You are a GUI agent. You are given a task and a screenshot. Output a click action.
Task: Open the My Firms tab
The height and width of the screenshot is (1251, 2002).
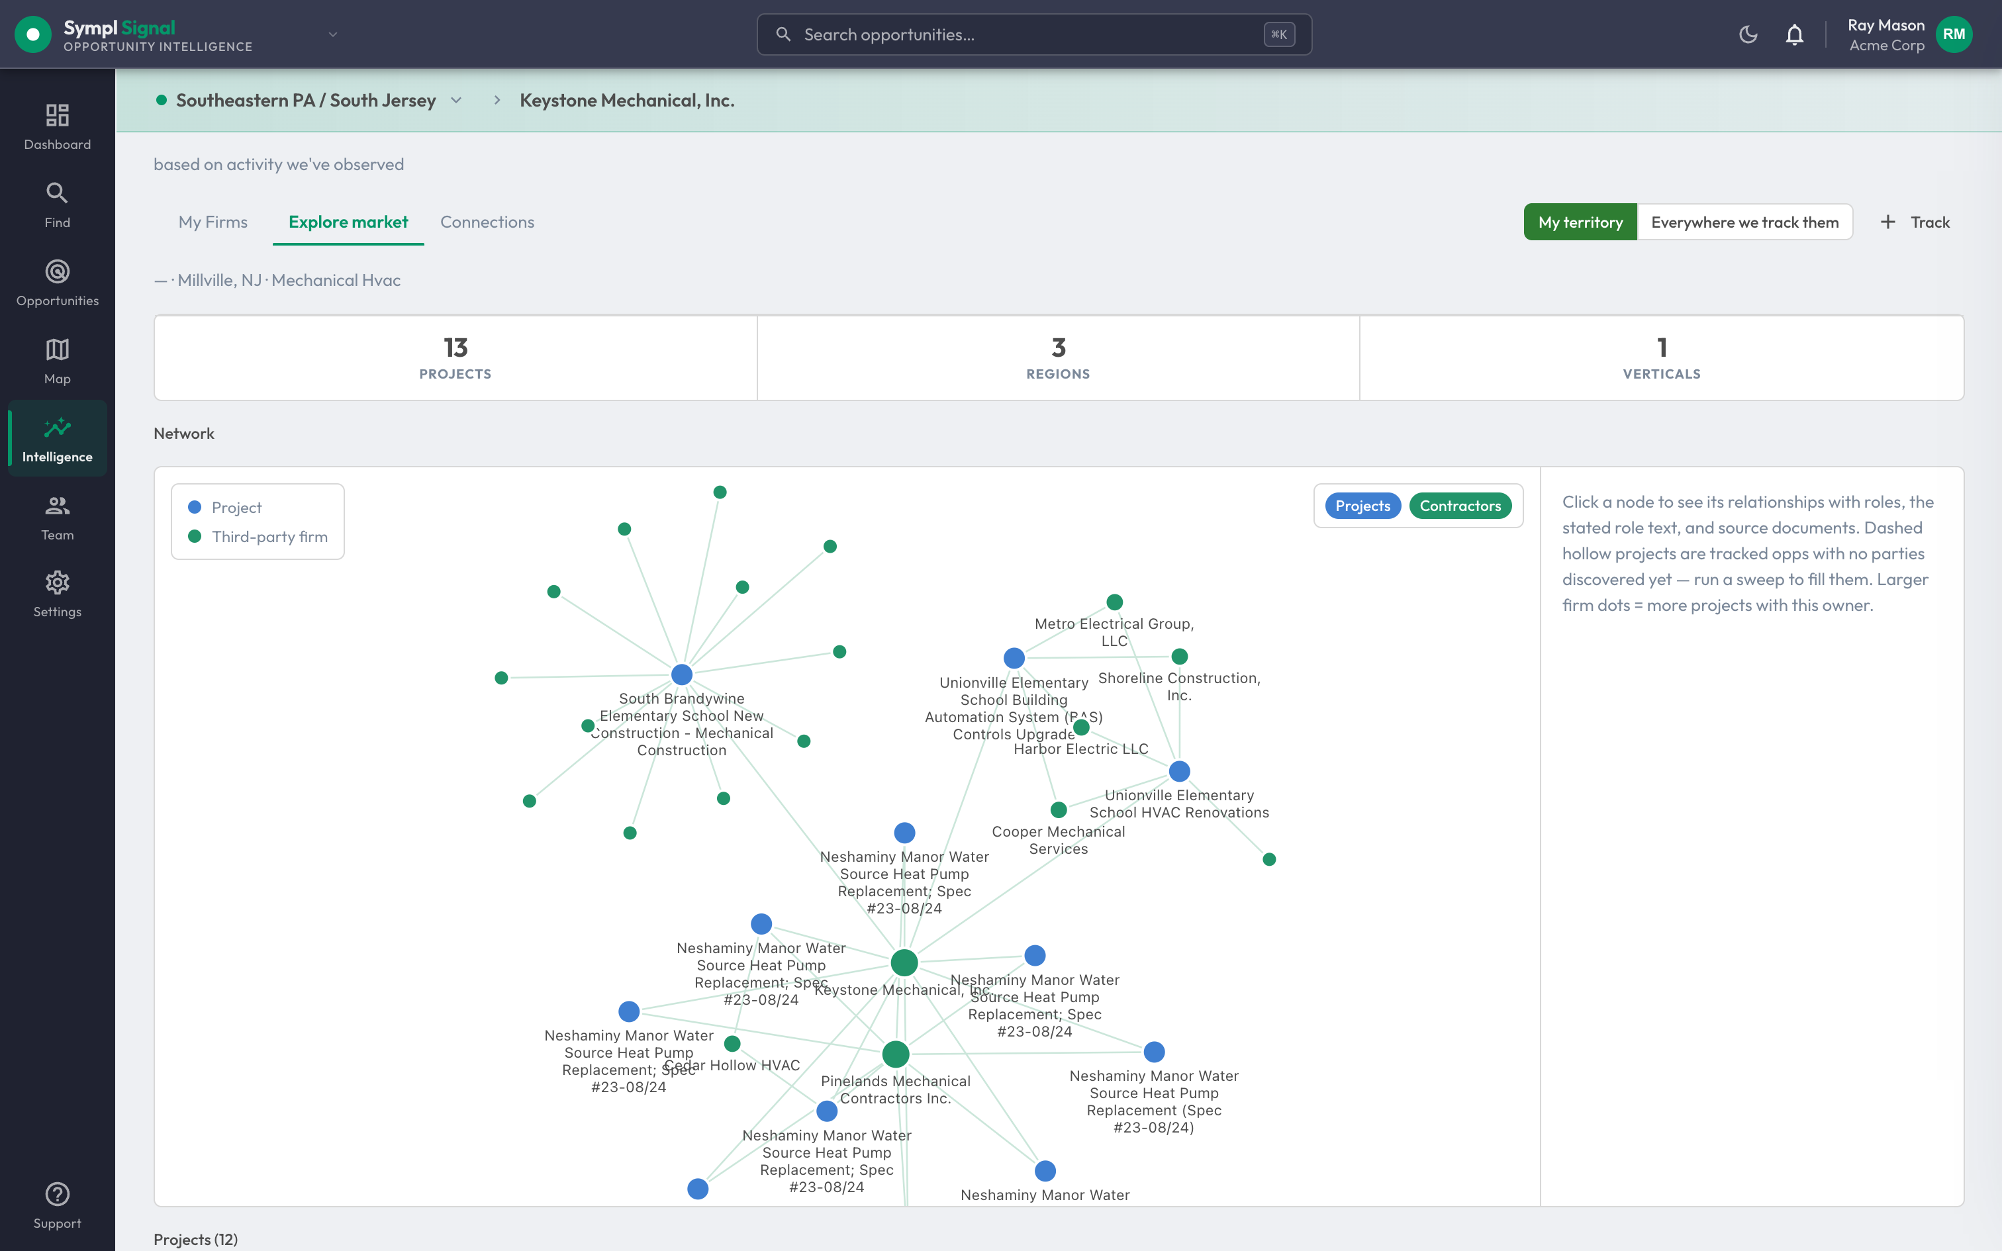213,222
